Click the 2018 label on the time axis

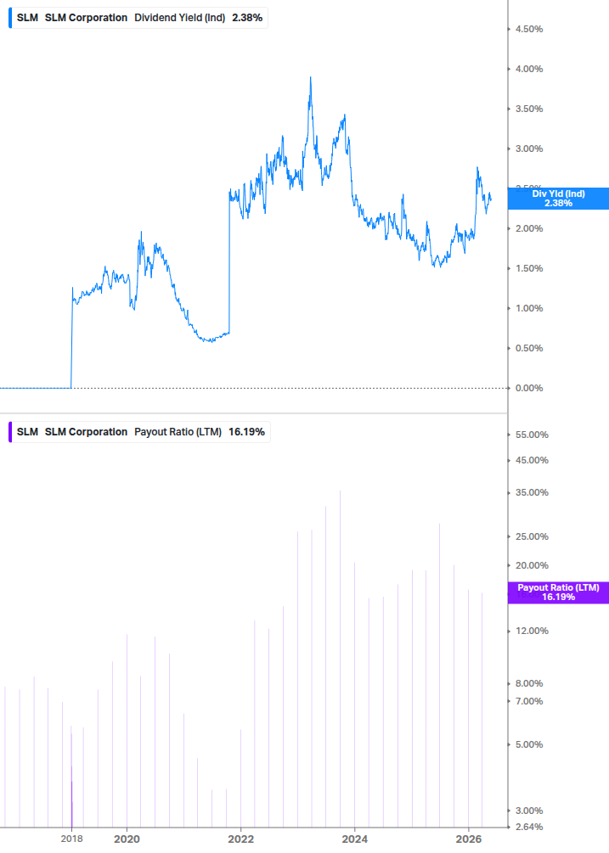coord(72,839)
